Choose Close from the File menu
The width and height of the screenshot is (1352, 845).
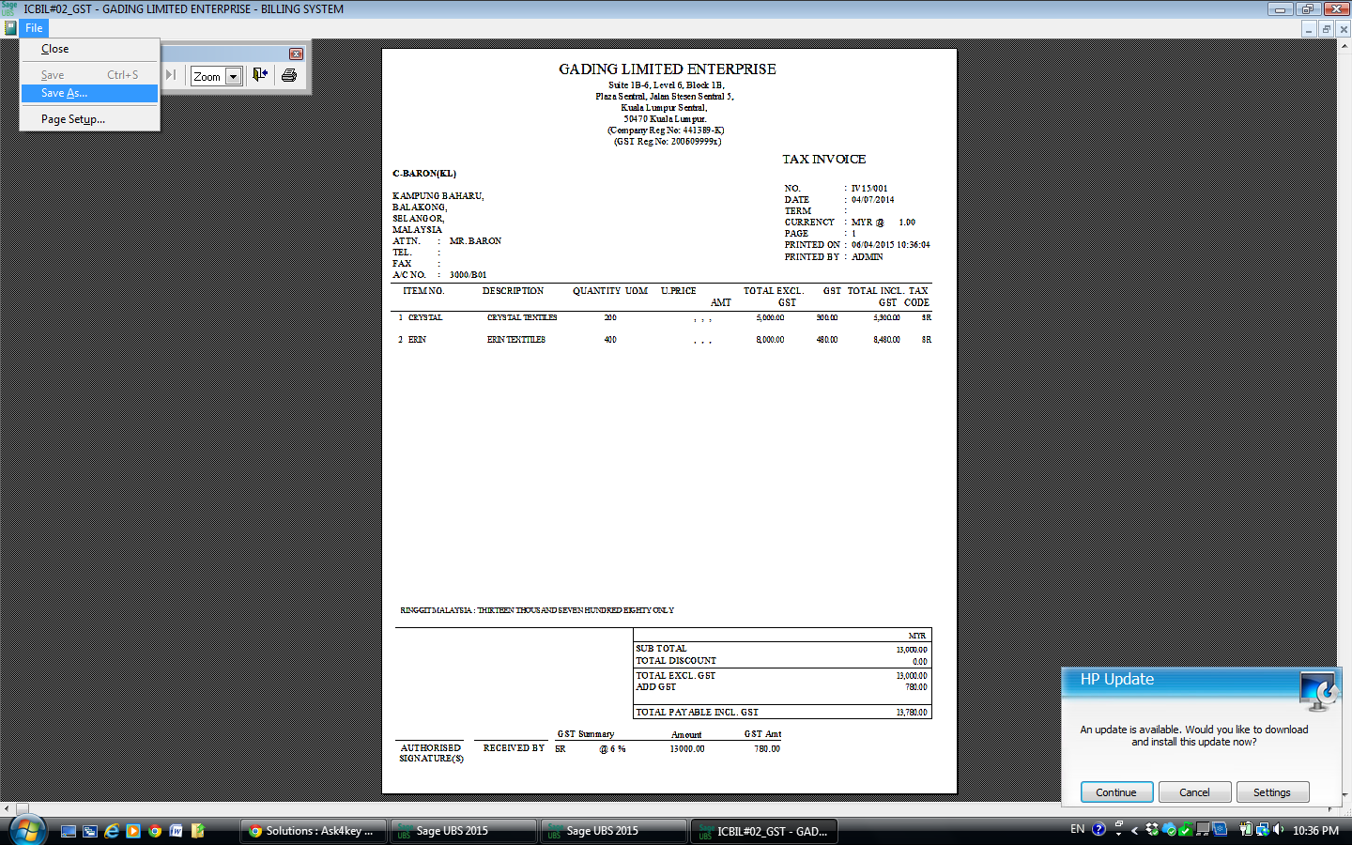tap(90, 49)
